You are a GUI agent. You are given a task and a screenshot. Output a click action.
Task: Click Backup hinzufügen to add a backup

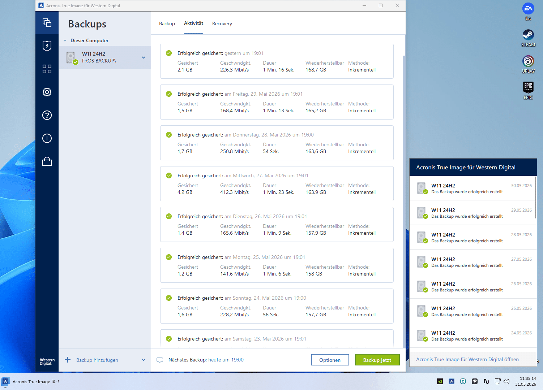coord(97,360)
